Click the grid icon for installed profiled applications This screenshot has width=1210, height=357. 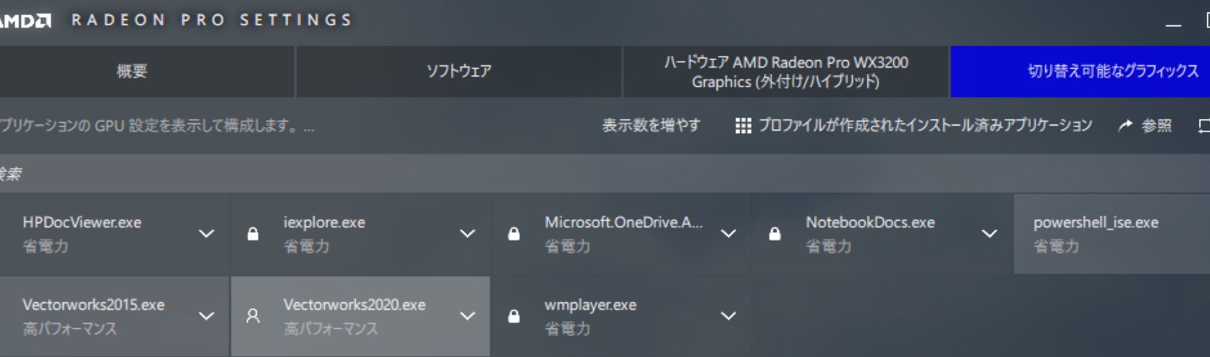743,126
